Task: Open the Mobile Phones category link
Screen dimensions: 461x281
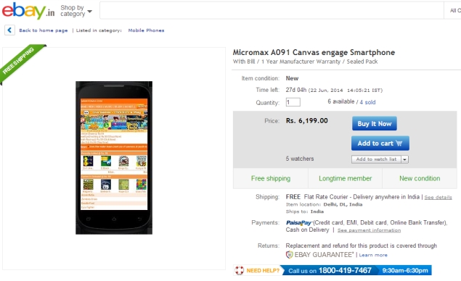Action: [146, 30]
